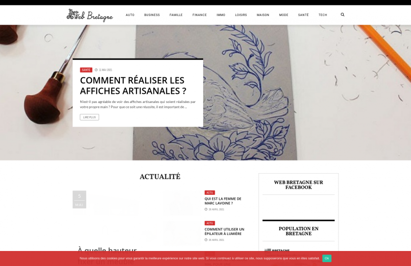The width and height of the screenshot is (411, 266).
Task: Click the LIRE PLUS button
Action: [x=89, y=117]
